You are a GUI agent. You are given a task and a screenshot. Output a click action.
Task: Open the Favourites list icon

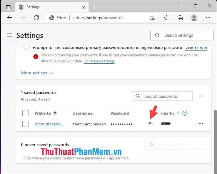point(166,18)
